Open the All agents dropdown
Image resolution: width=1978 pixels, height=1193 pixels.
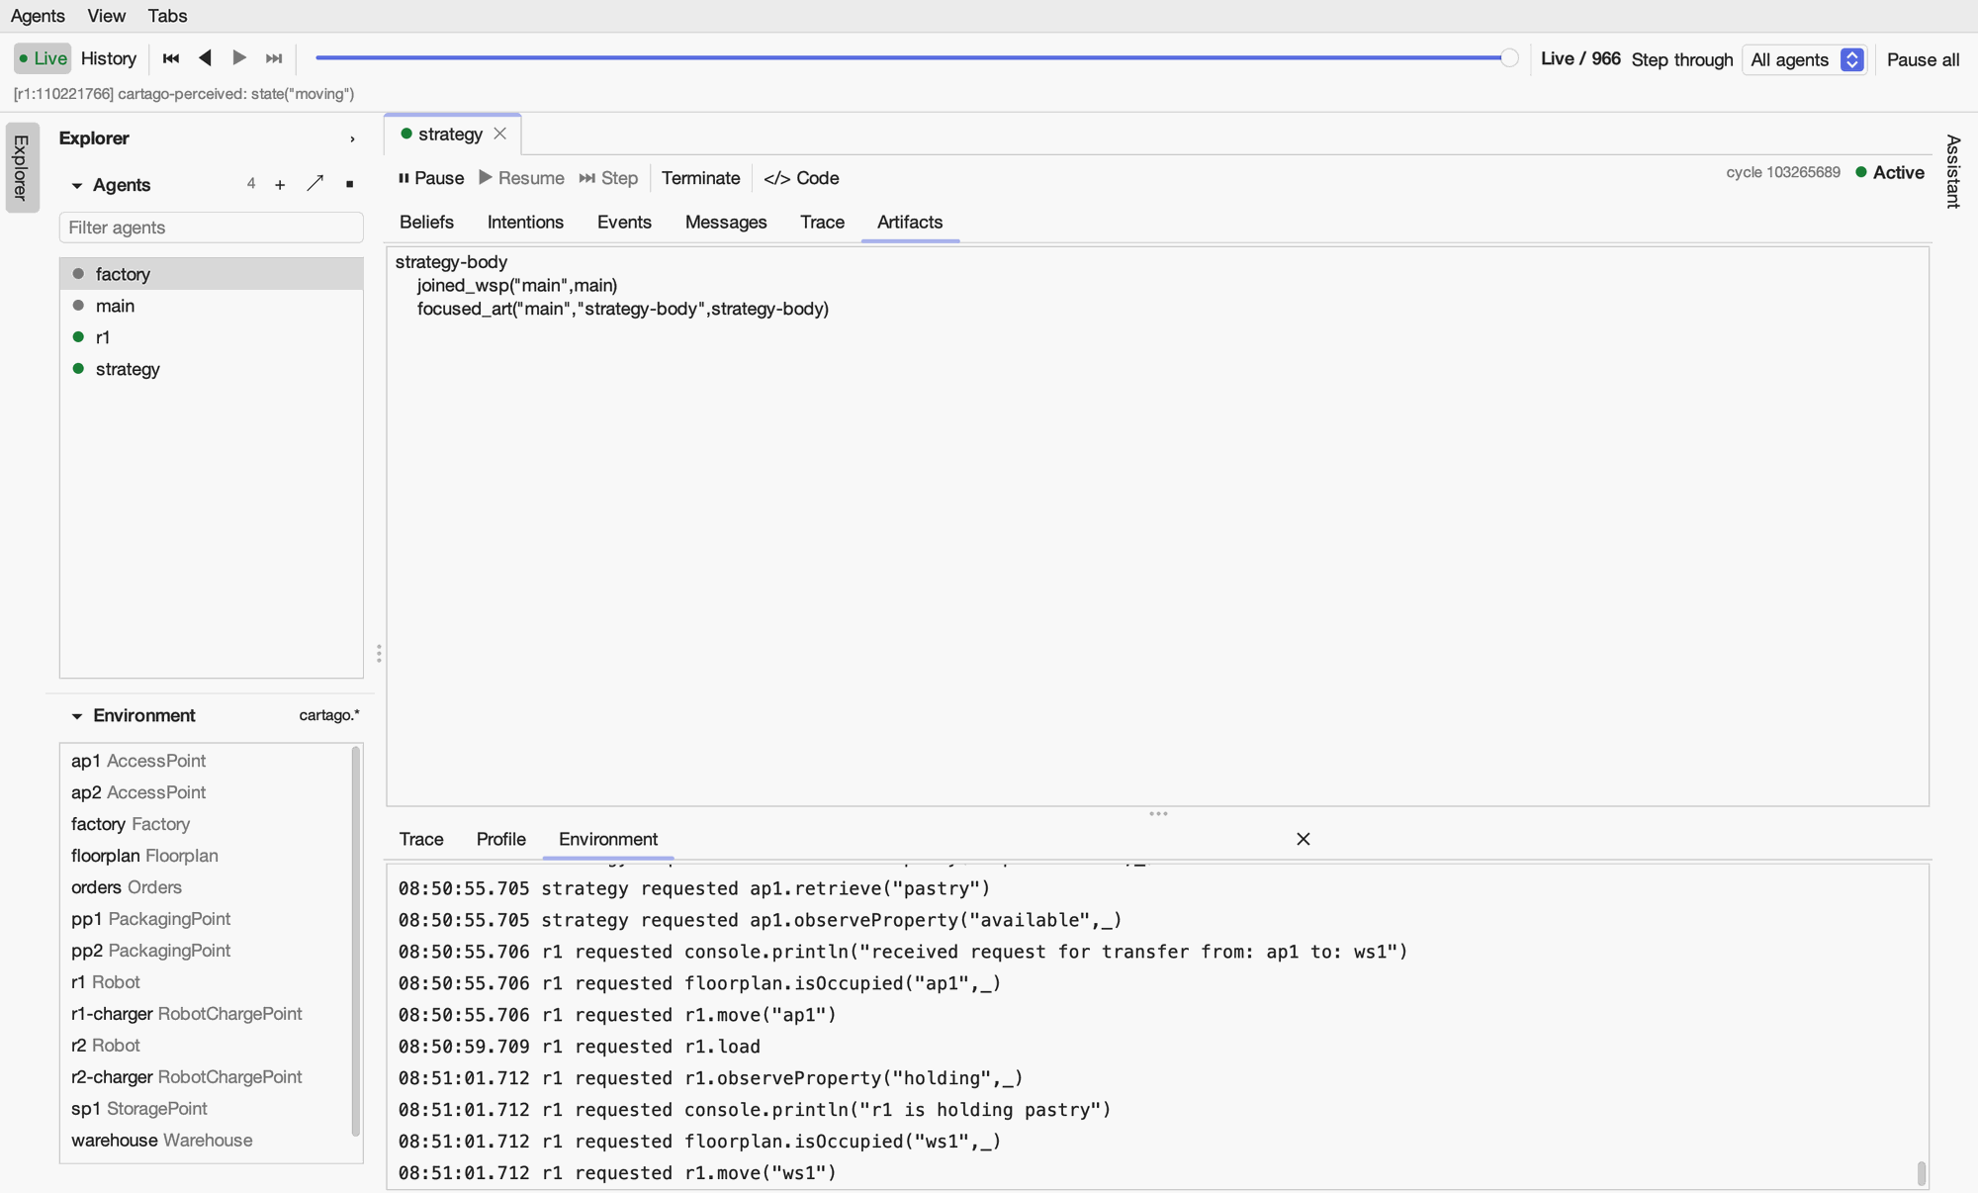point(1805,59)
